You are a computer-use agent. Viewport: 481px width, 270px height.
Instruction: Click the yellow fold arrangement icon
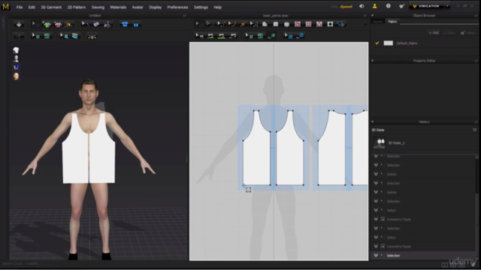pos(68,25)
